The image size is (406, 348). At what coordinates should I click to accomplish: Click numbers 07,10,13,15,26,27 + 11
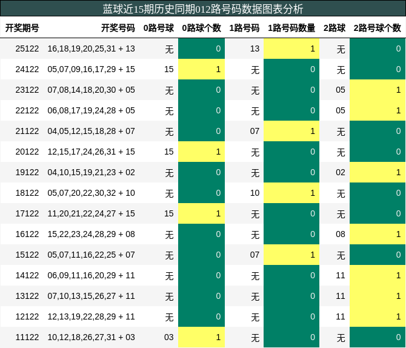point(91,296)
